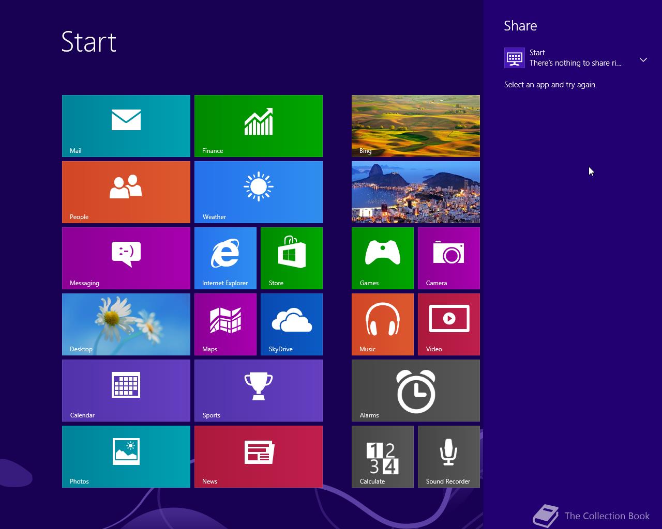Viewport: 662px width, 529px height.
Task: Open the Store tile
Action: (x=292, y=258)
